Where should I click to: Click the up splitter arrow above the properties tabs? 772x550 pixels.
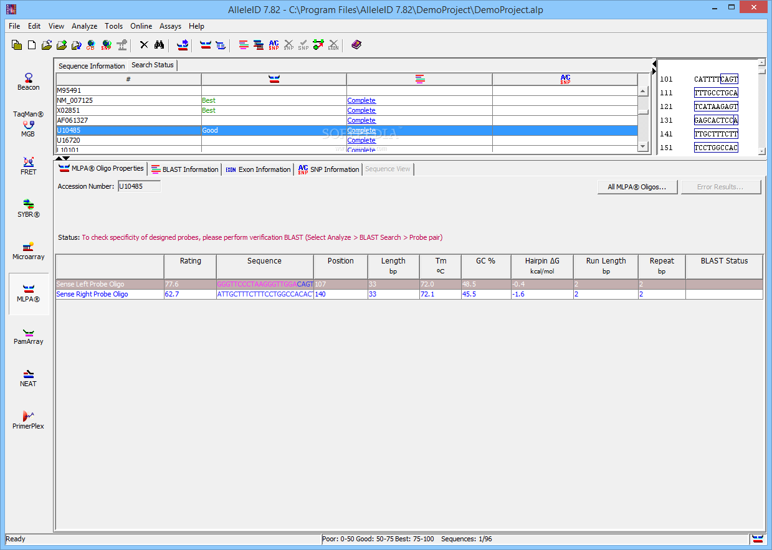click(x=59, y=158)
